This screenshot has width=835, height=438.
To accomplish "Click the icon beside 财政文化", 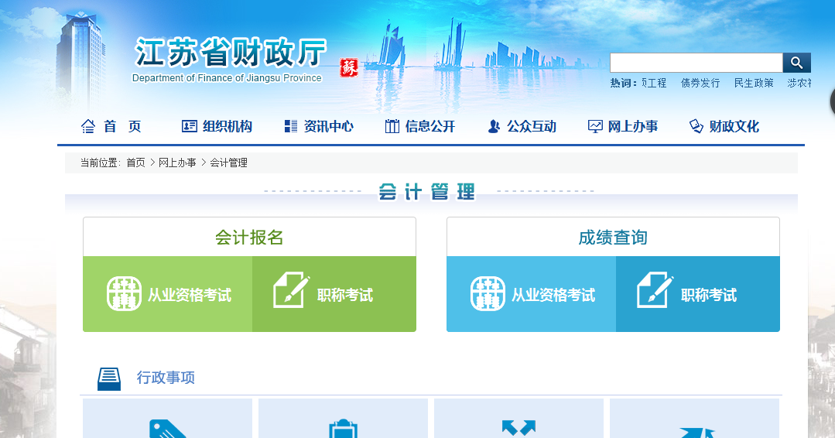I will click(x=696, y=127).
